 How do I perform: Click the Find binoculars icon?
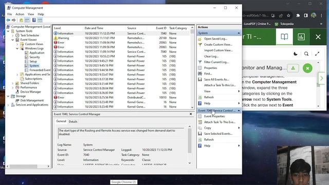click(200, 73)
